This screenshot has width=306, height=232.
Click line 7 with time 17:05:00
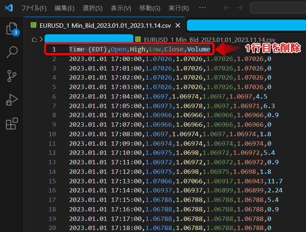(x=172, y=106)
